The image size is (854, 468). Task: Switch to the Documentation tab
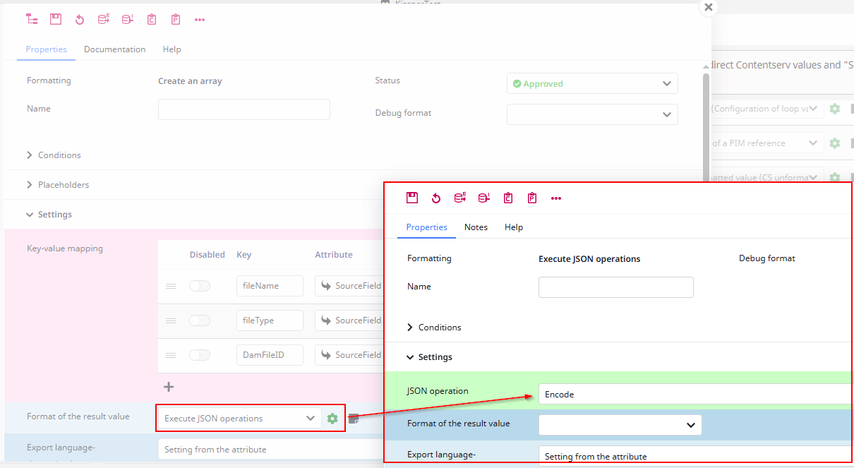click(x=114, y=49)
